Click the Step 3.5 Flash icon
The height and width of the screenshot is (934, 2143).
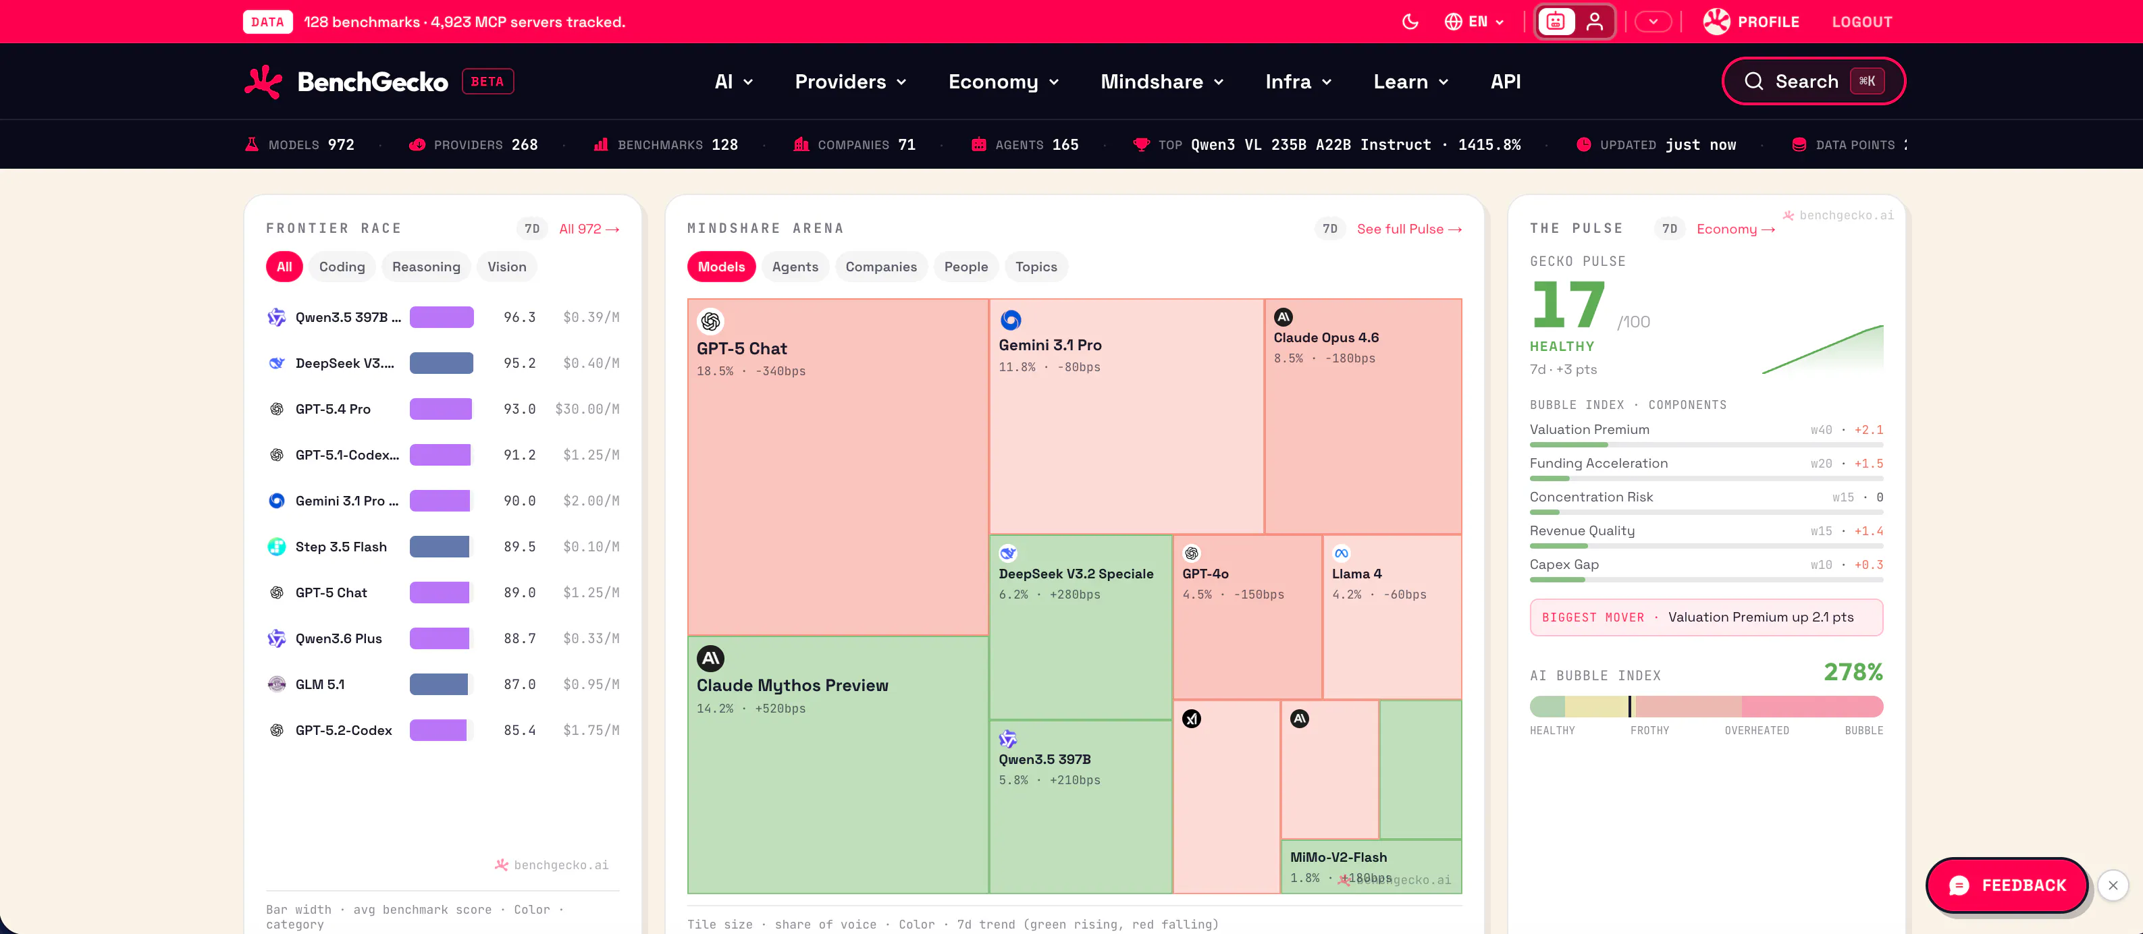(x=276, y=547)
